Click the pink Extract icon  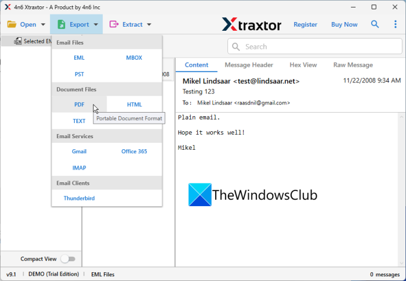114,24
